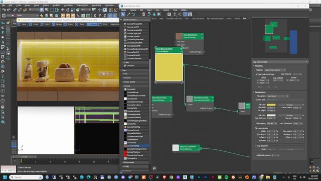Viewport: 321px width, 181px height.
Task: Open the Modifiers menu in 3ds Max
Action: [x=56, y=6]
